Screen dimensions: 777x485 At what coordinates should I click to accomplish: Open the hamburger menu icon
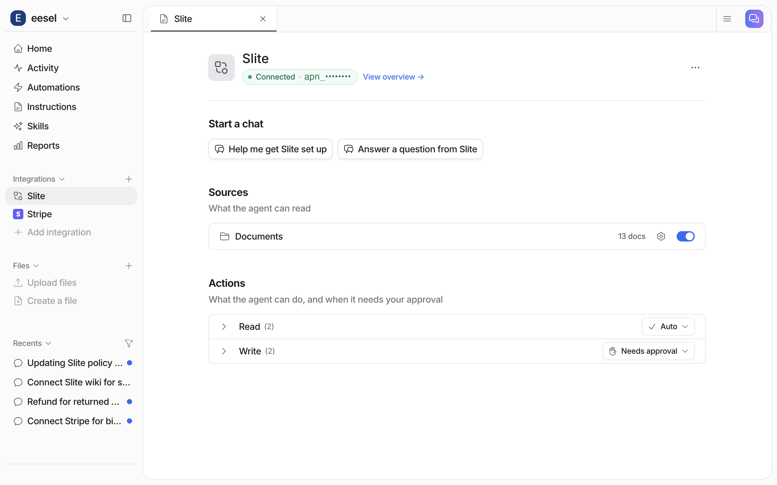pos(727,19)
